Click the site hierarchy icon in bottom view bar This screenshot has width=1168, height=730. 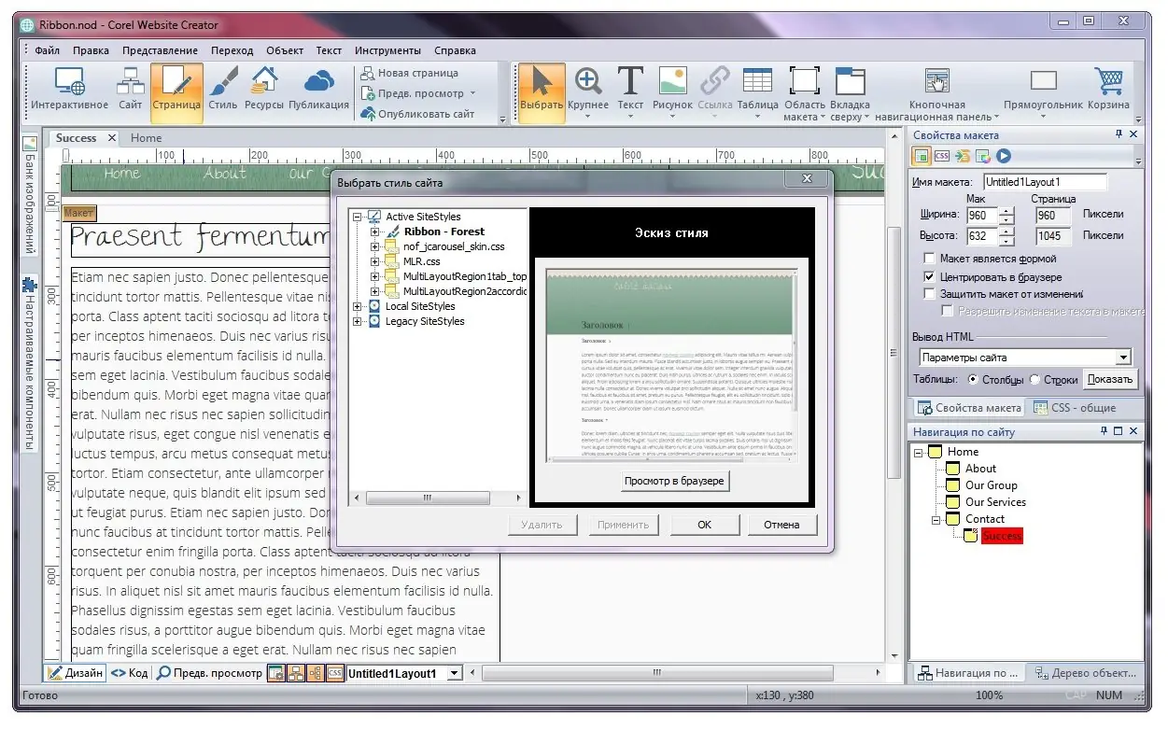click(x=295, y=673)
